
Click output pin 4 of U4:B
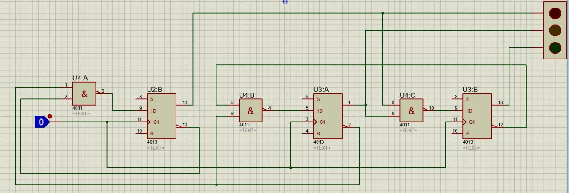click(269, 109)
